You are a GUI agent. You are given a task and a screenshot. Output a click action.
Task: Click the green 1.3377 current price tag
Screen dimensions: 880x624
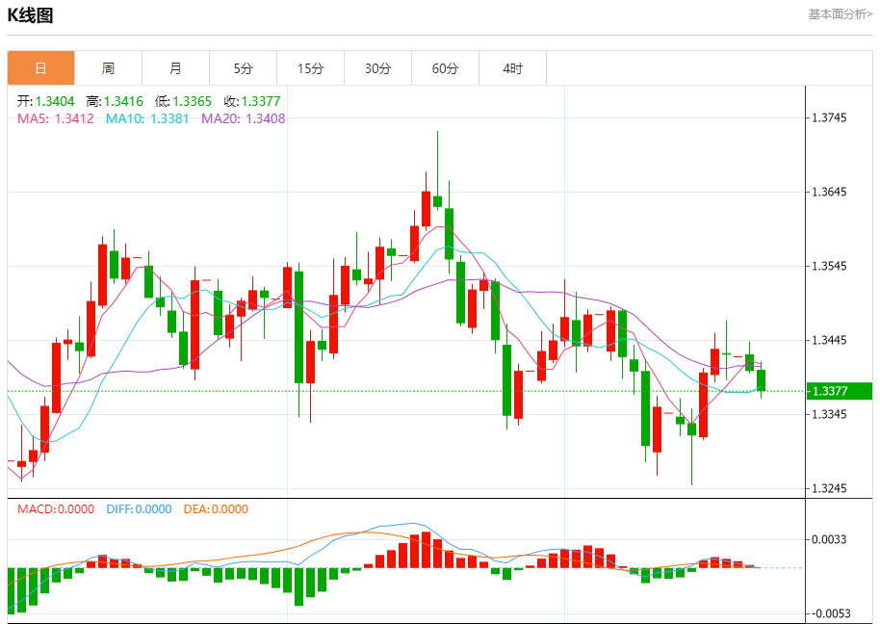[x=838, y=391]
